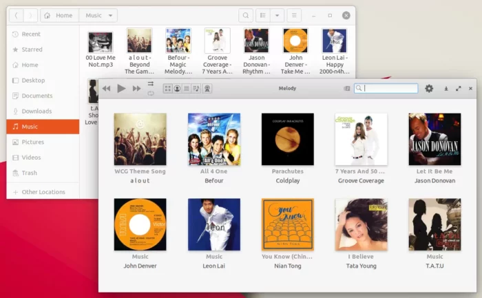
Task: Open the T.A.T.U album cover
Action: [434, 224]
